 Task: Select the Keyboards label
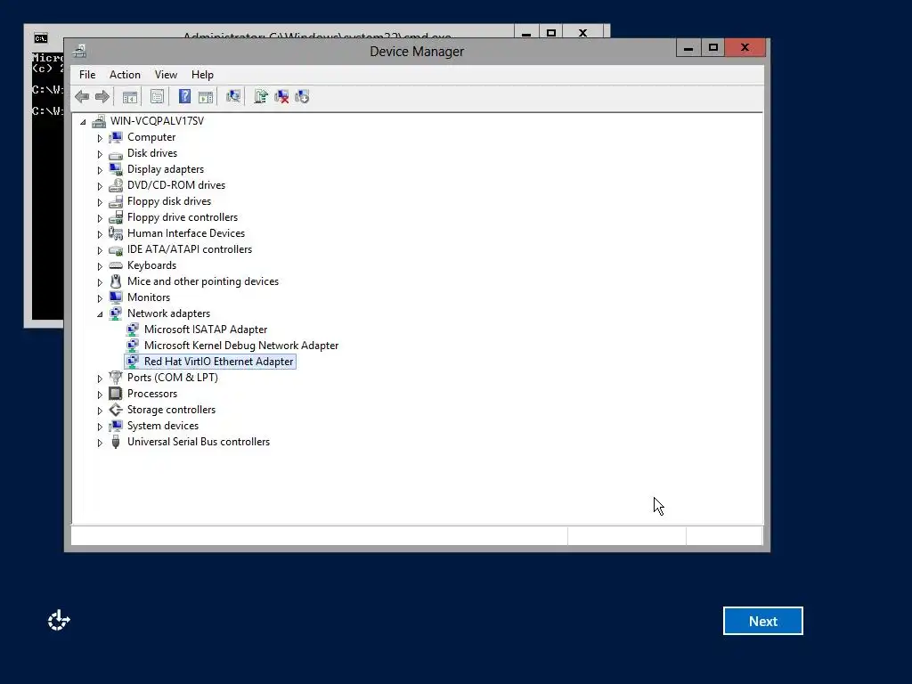click(x=151, y=265)
